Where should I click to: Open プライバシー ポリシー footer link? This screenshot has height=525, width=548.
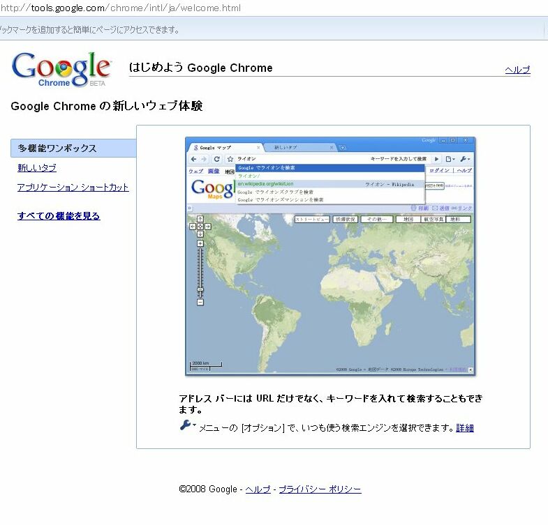pos(320,489)
